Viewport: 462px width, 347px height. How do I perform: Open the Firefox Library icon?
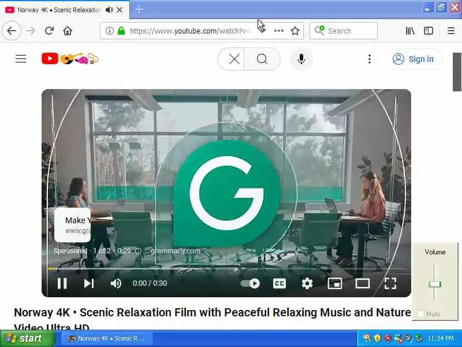click(410, 31)
